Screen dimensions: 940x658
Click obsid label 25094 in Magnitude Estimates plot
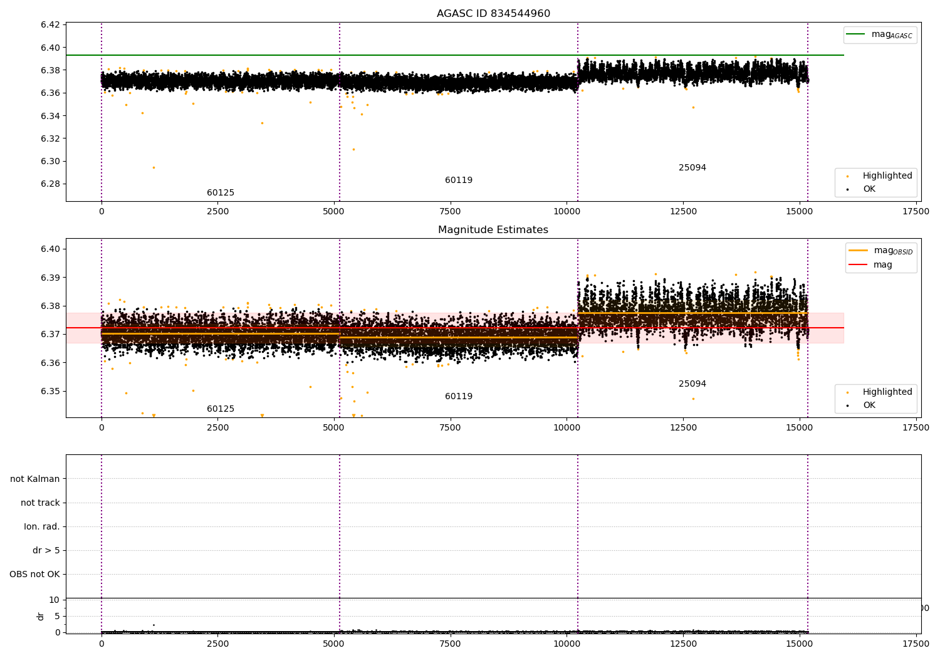pyautogui.click(x=692, y=384)
